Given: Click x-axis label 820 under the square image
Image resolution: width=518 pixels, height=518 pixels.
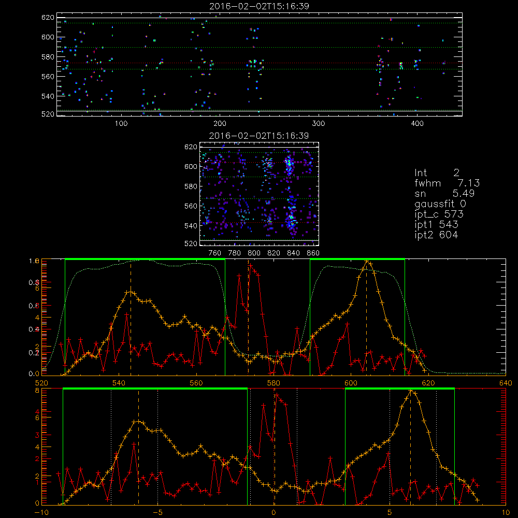Looking at the screenshot, I should pyautogui.click(x=274, y=253).
